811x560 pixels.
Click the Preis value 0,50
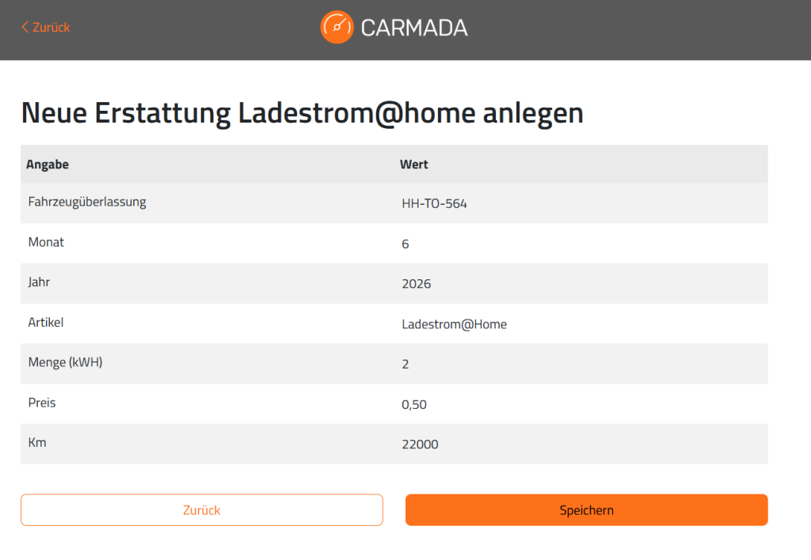coord(414,404)
